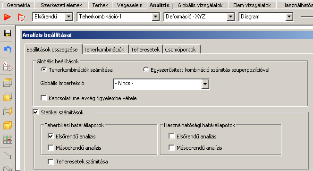Enable Kapcsolati merevség figyelembe vétele checkbox
This screenshot has height=171, width=313.
pyautogui.click(x=43, y=98)
